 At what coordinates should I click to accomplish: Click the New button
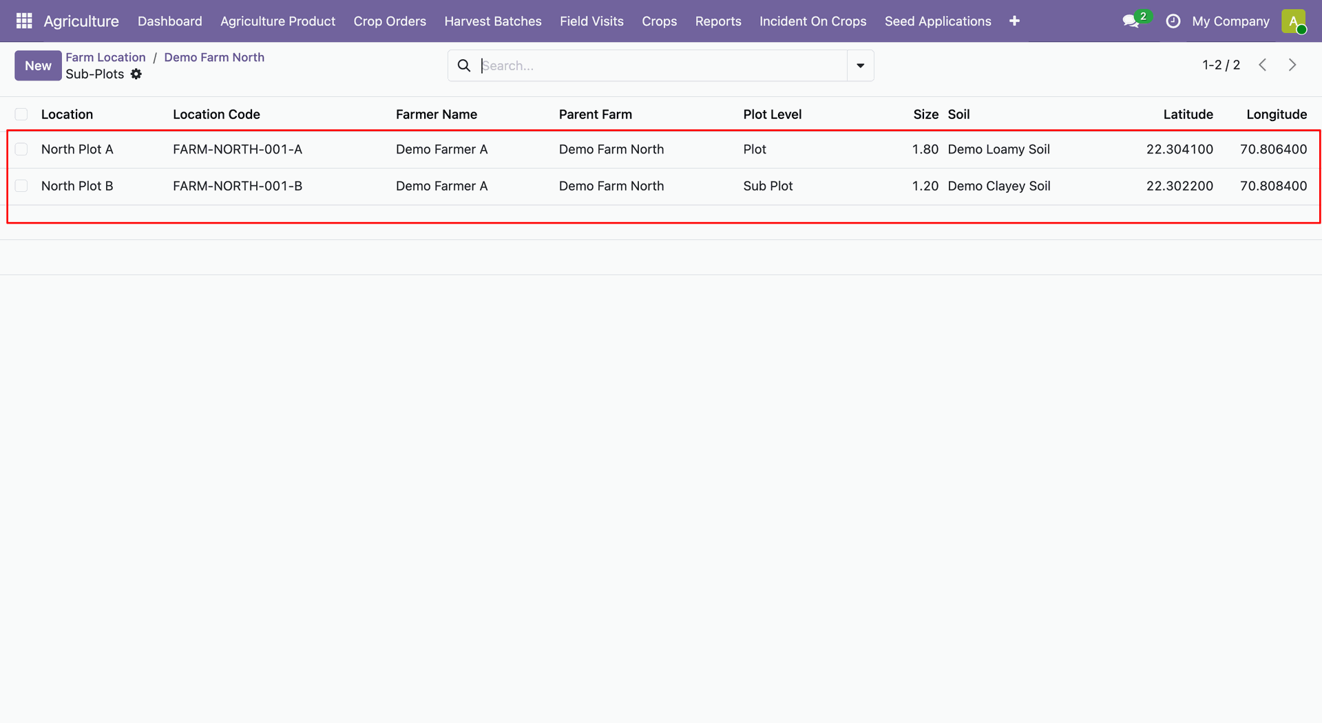[38, 65]
